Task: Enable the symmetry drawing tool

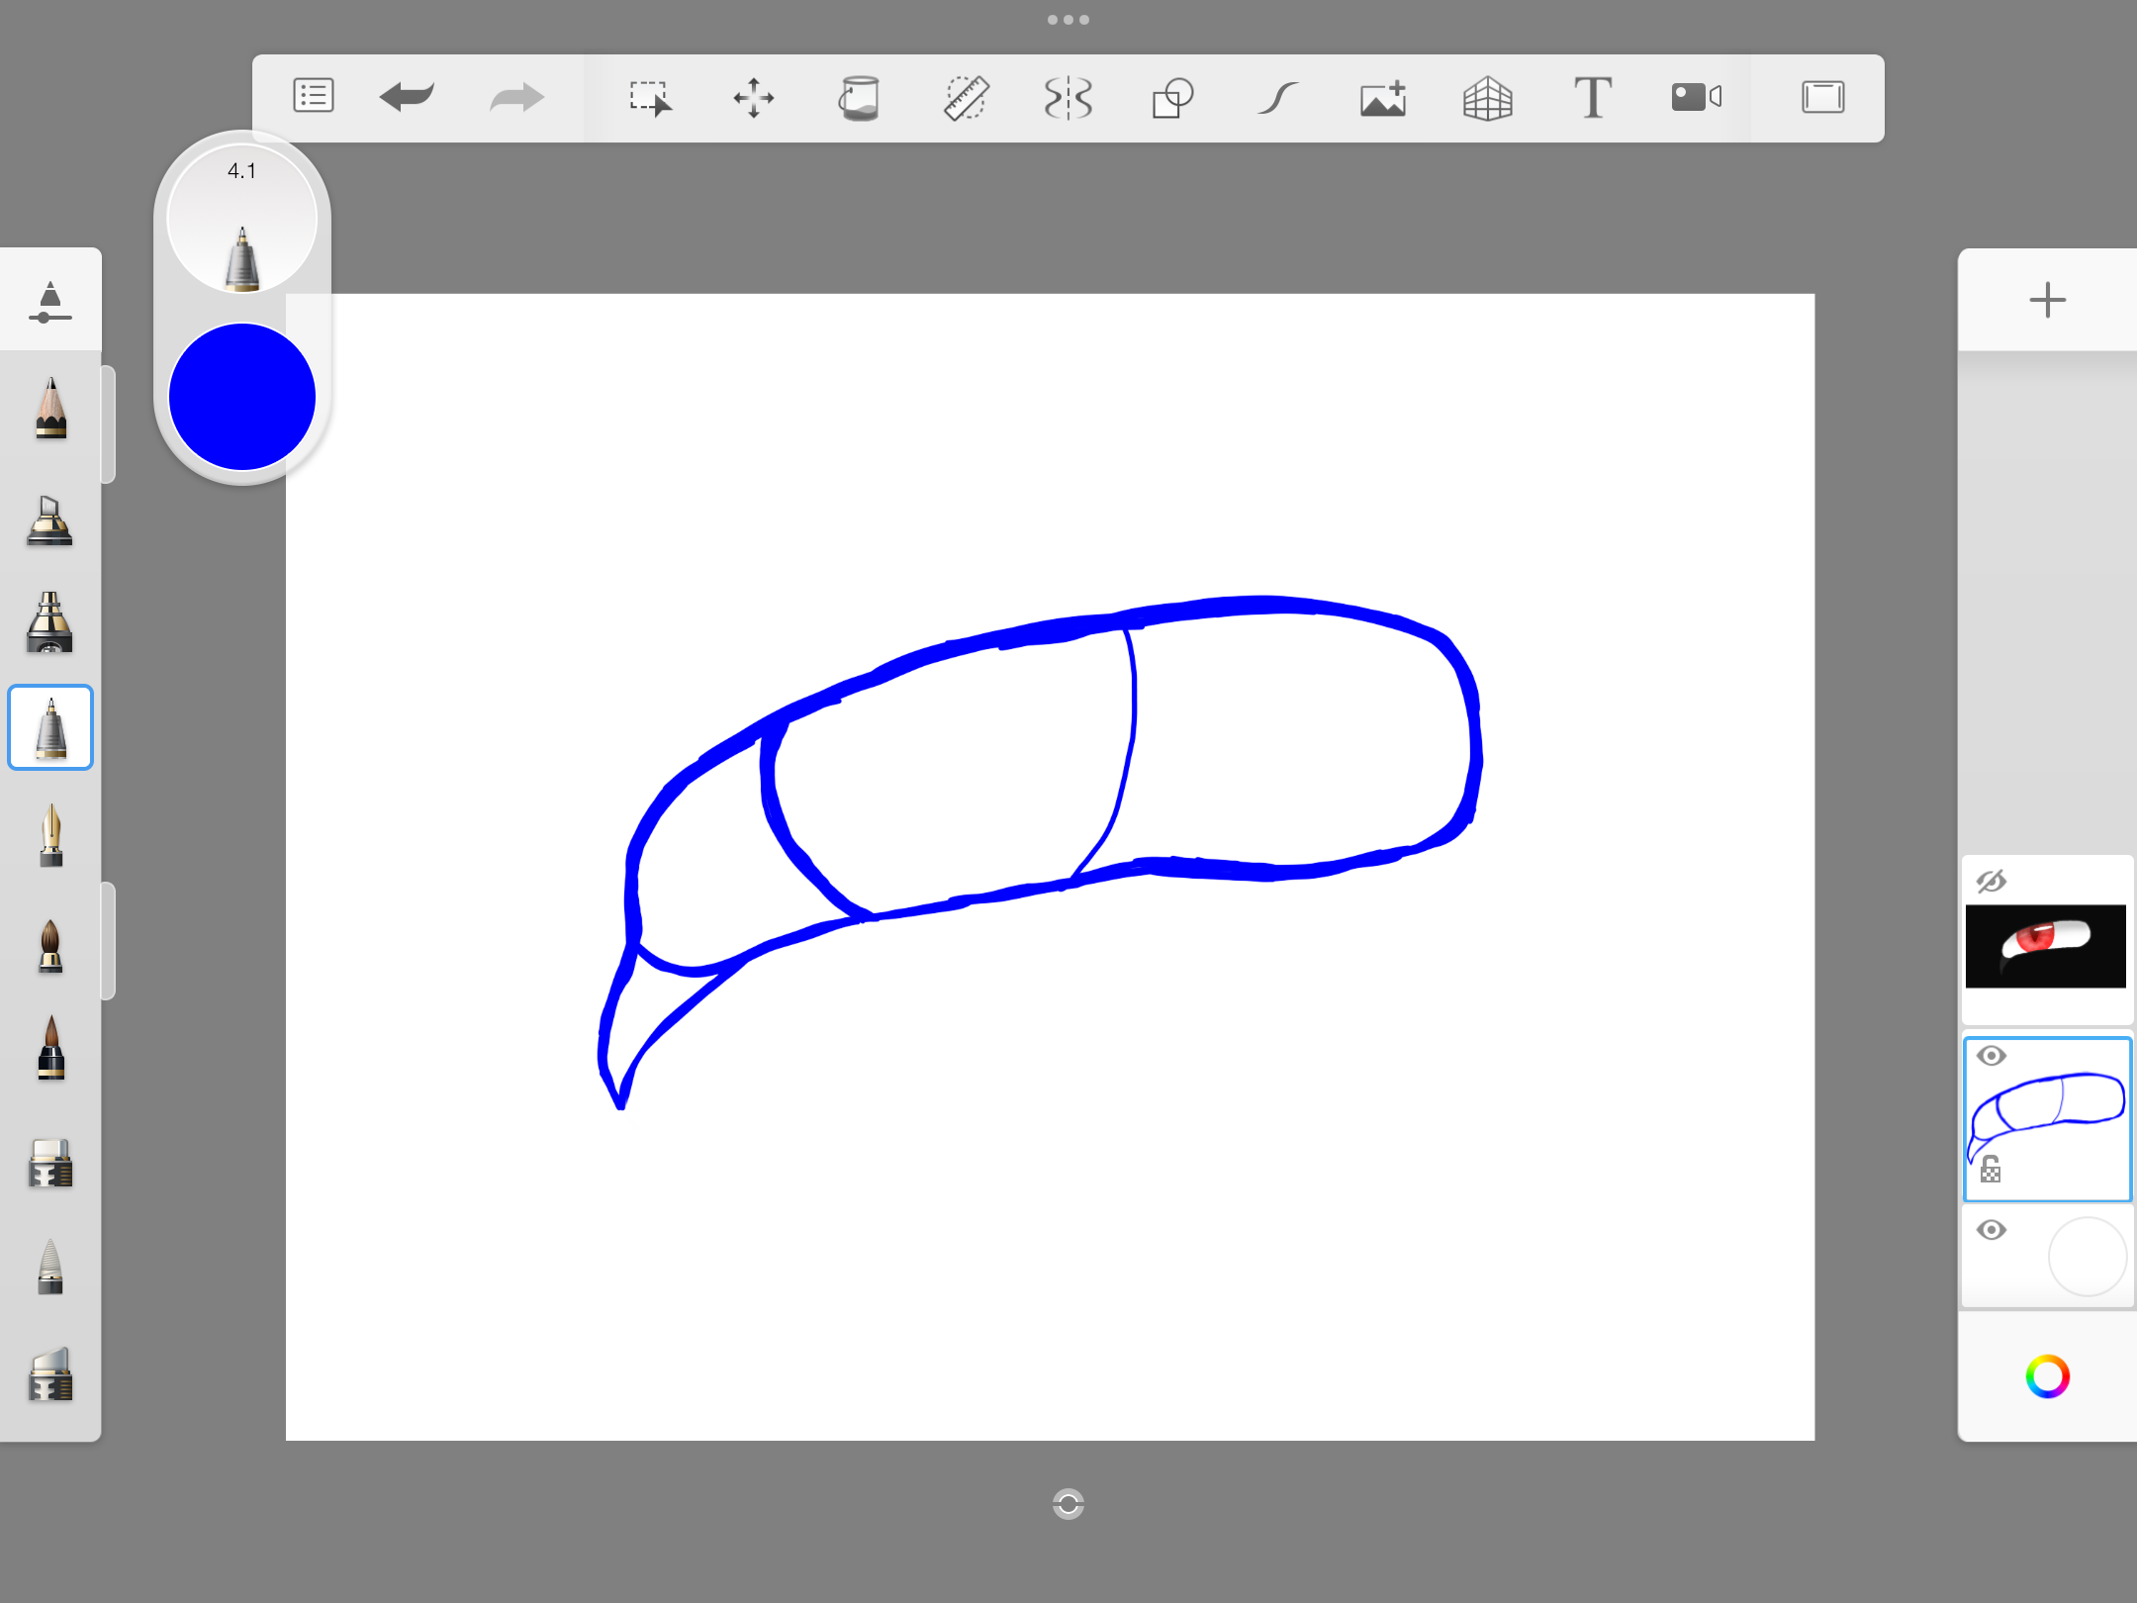Action: tap(1069, 97)
